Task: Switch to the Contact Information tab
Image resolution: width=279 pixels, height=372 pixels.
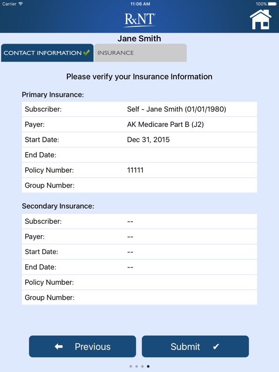Action: (x=47, y=53)
